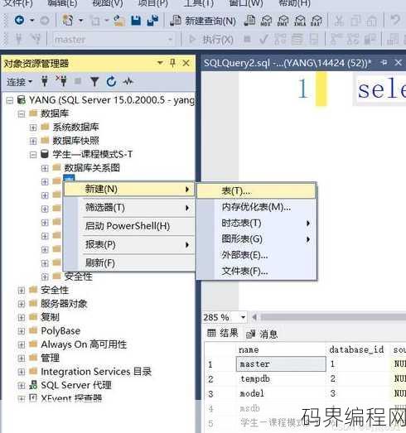
Task: Click the navigate back arrow icon
Action: [19, 20]
